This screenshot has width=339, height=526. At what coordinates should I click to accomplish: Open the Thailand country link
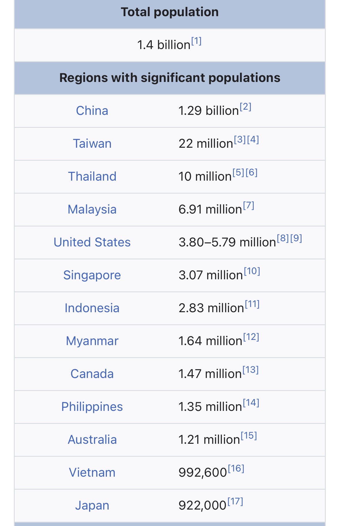click(x=92, y=177)
